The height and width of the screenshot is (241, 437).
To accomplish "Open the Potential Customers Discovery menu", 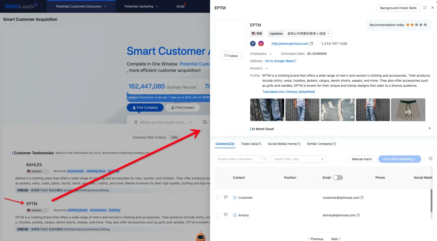I will [81, 6].
